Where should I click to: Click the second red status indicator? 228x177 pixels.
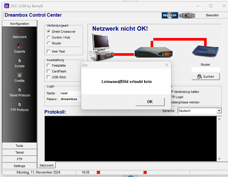coord(145,172)
